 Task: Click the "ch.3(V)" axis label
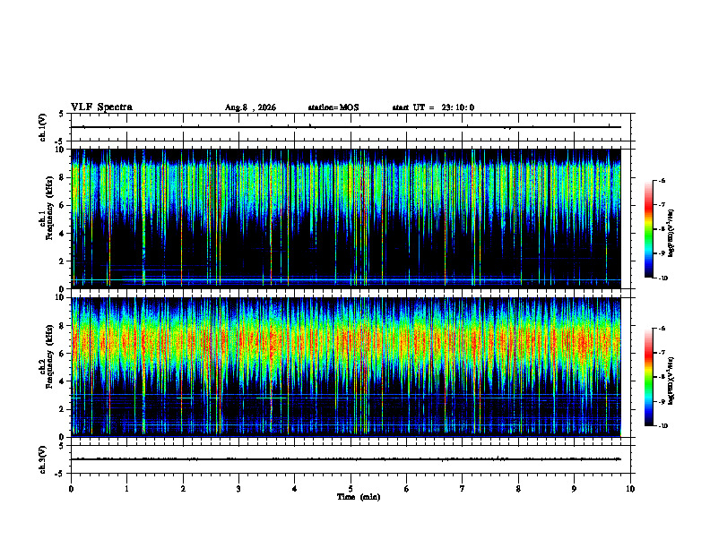point(43,459)
